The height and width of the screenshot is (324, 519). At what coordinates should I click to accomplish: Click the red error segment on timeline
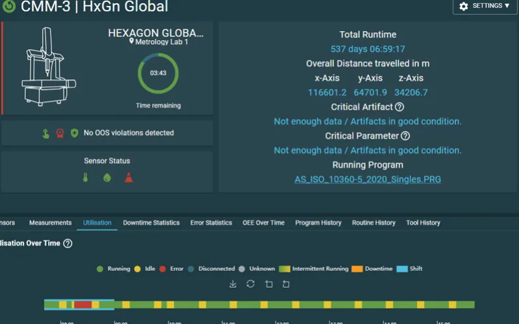(x=83, y=305)
